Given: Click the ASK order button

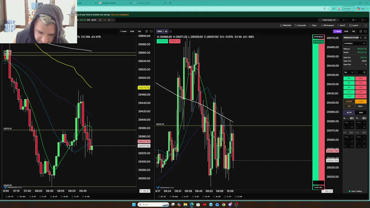Looking at the screenshot, I should click(361, 83).
